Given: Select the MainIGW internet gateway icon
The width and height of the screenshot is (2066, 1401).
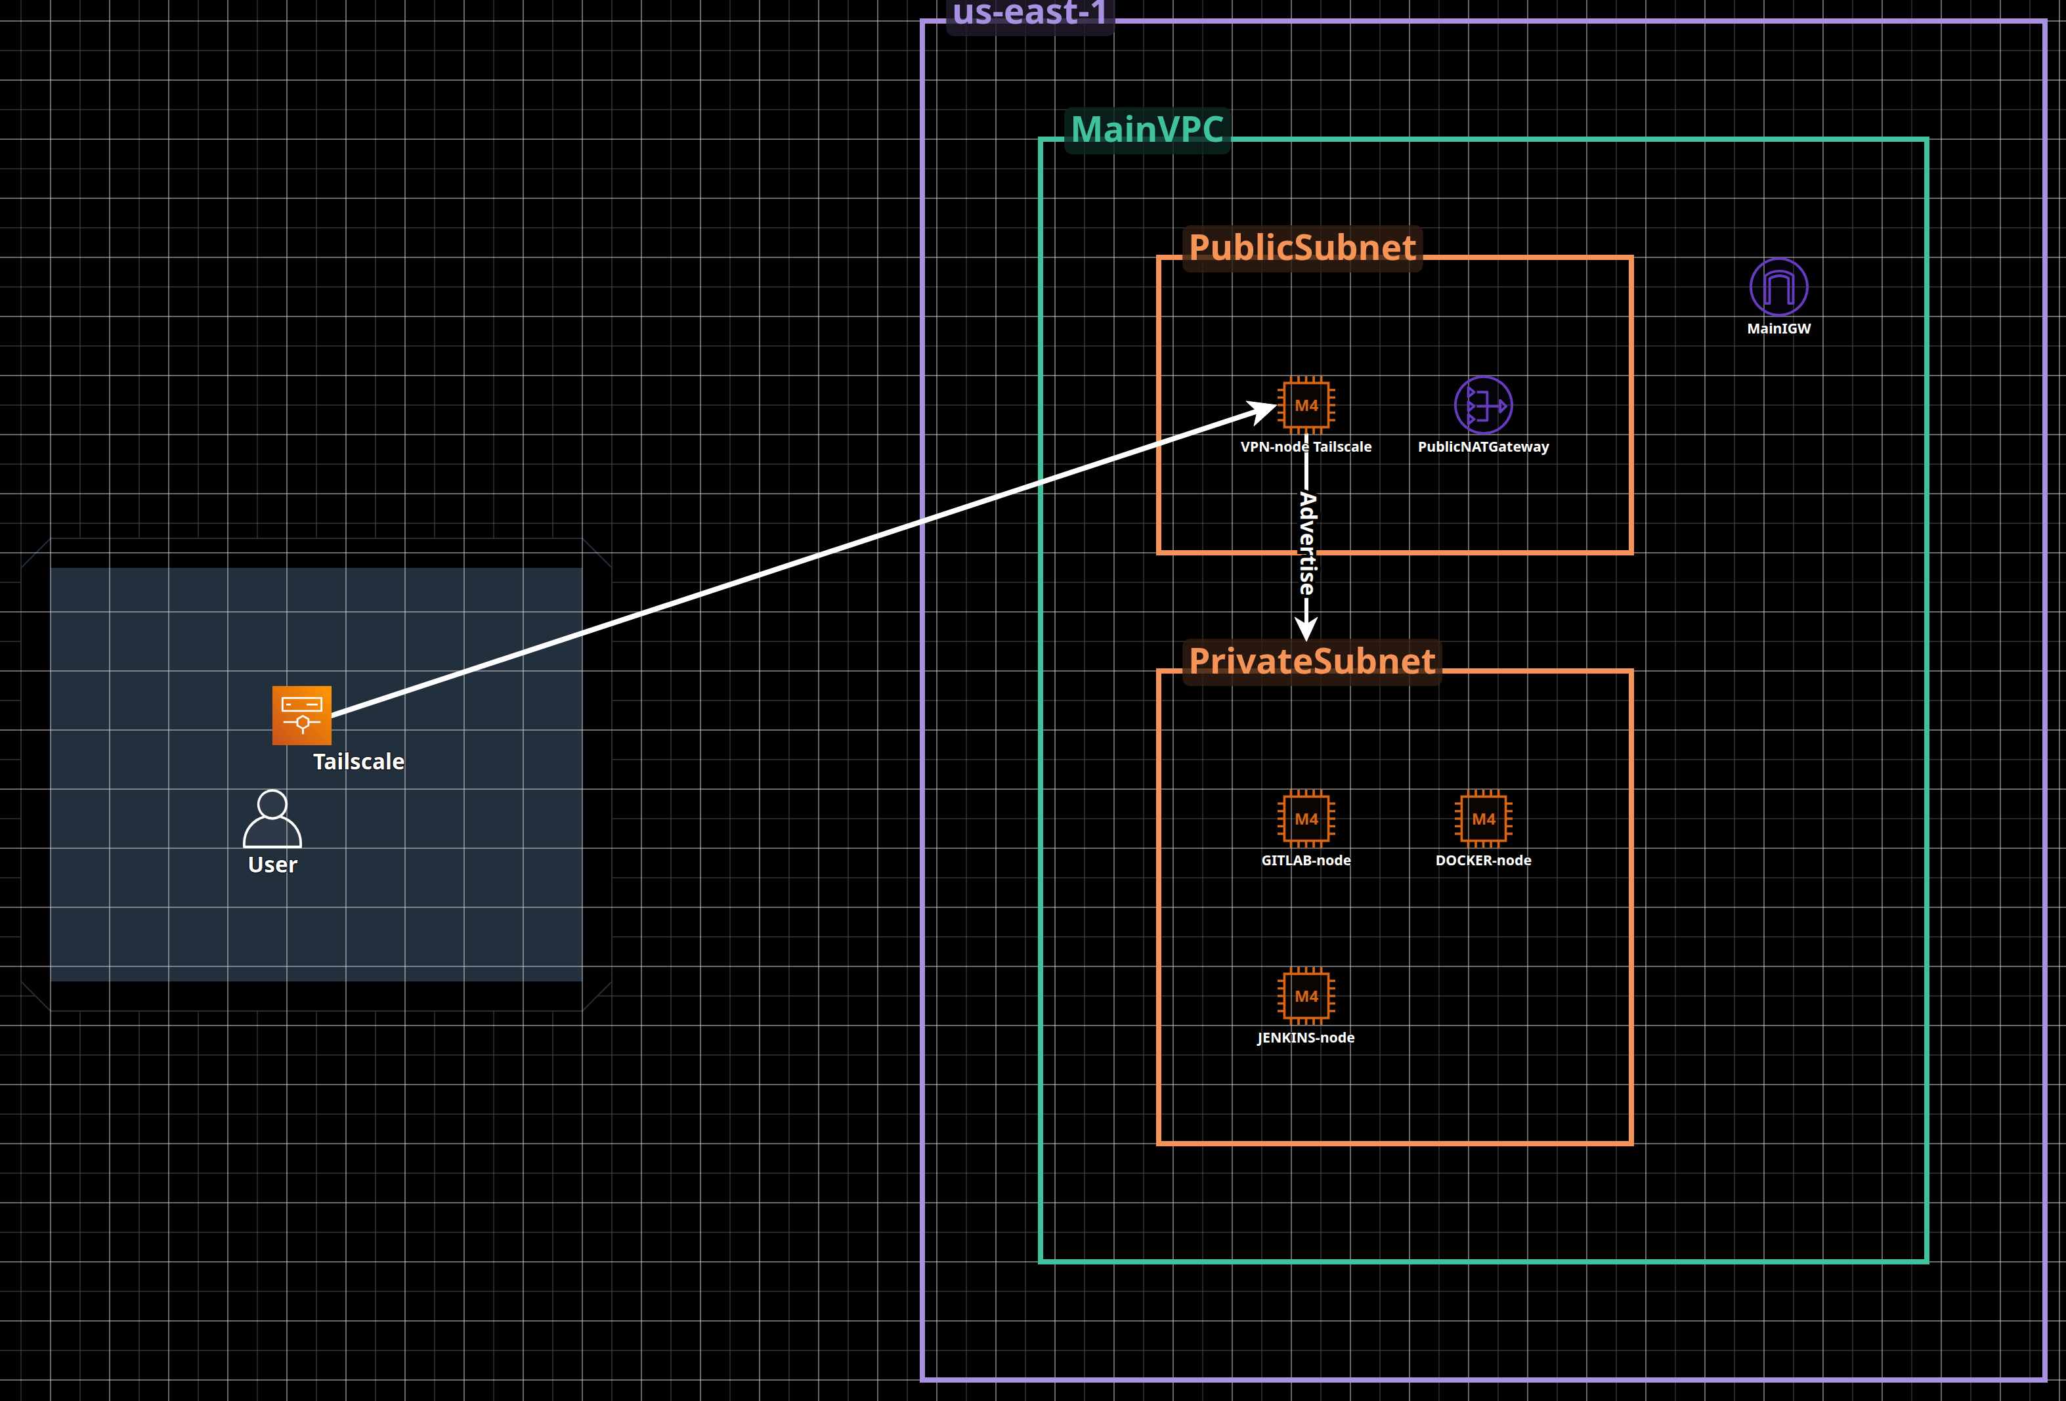Looking at the screenshot, I should click(x=1778, y=287).
